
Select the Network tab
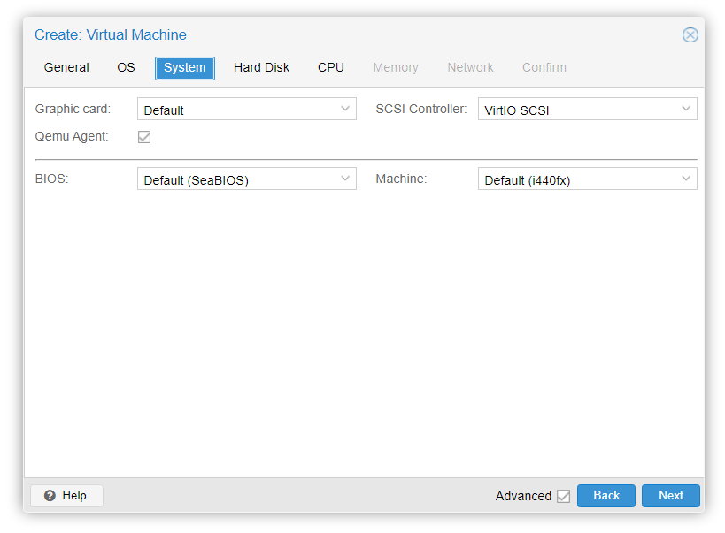470,68
